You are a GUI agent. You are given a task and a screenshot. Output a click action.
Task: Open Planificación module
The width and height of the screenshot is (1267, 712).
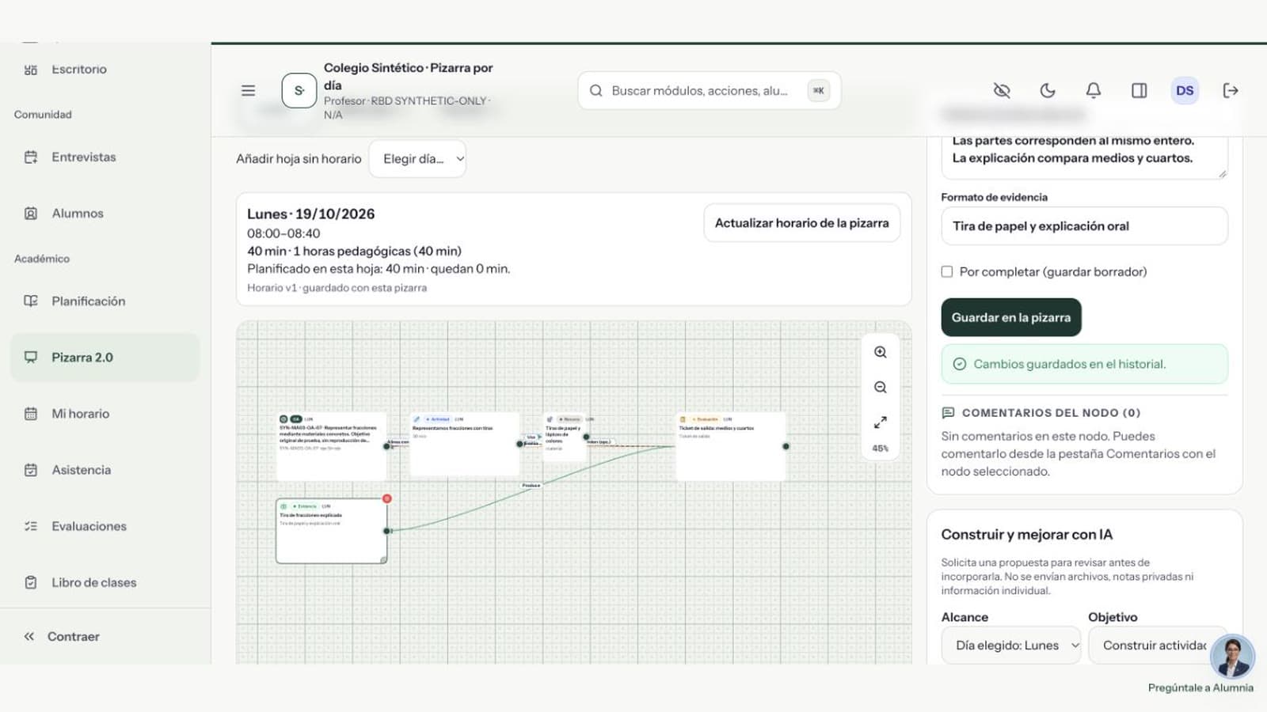pyautogui.click(x=105, y=301)
